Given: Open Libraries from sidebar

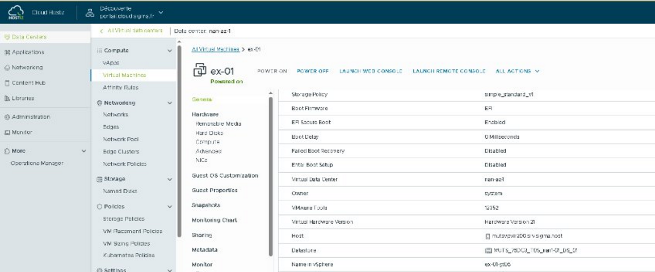Looking at the screenshot, I should (x=23, y=98).
